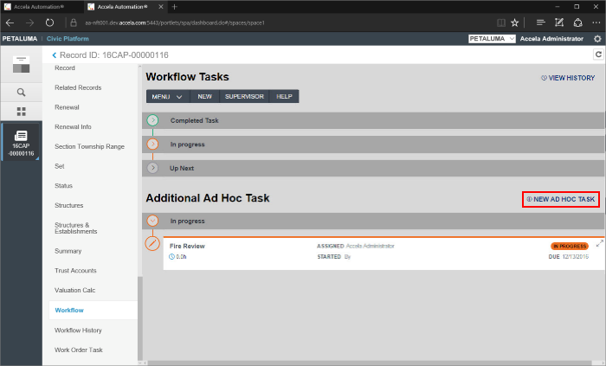The image size is (606, 366).
Task: Open the MENU dropdown in Workflow Tasks
Action: pyautogui.click(x=168, y=96)
